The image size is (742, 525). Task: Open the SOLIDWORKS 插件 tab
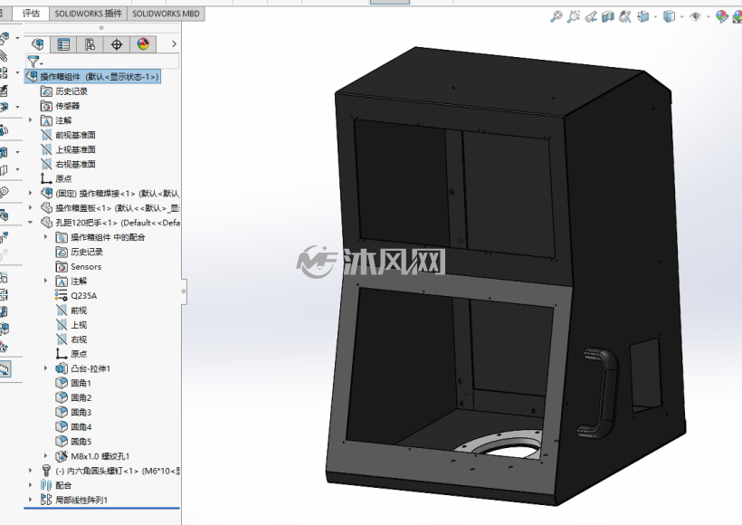click(88, 14)
